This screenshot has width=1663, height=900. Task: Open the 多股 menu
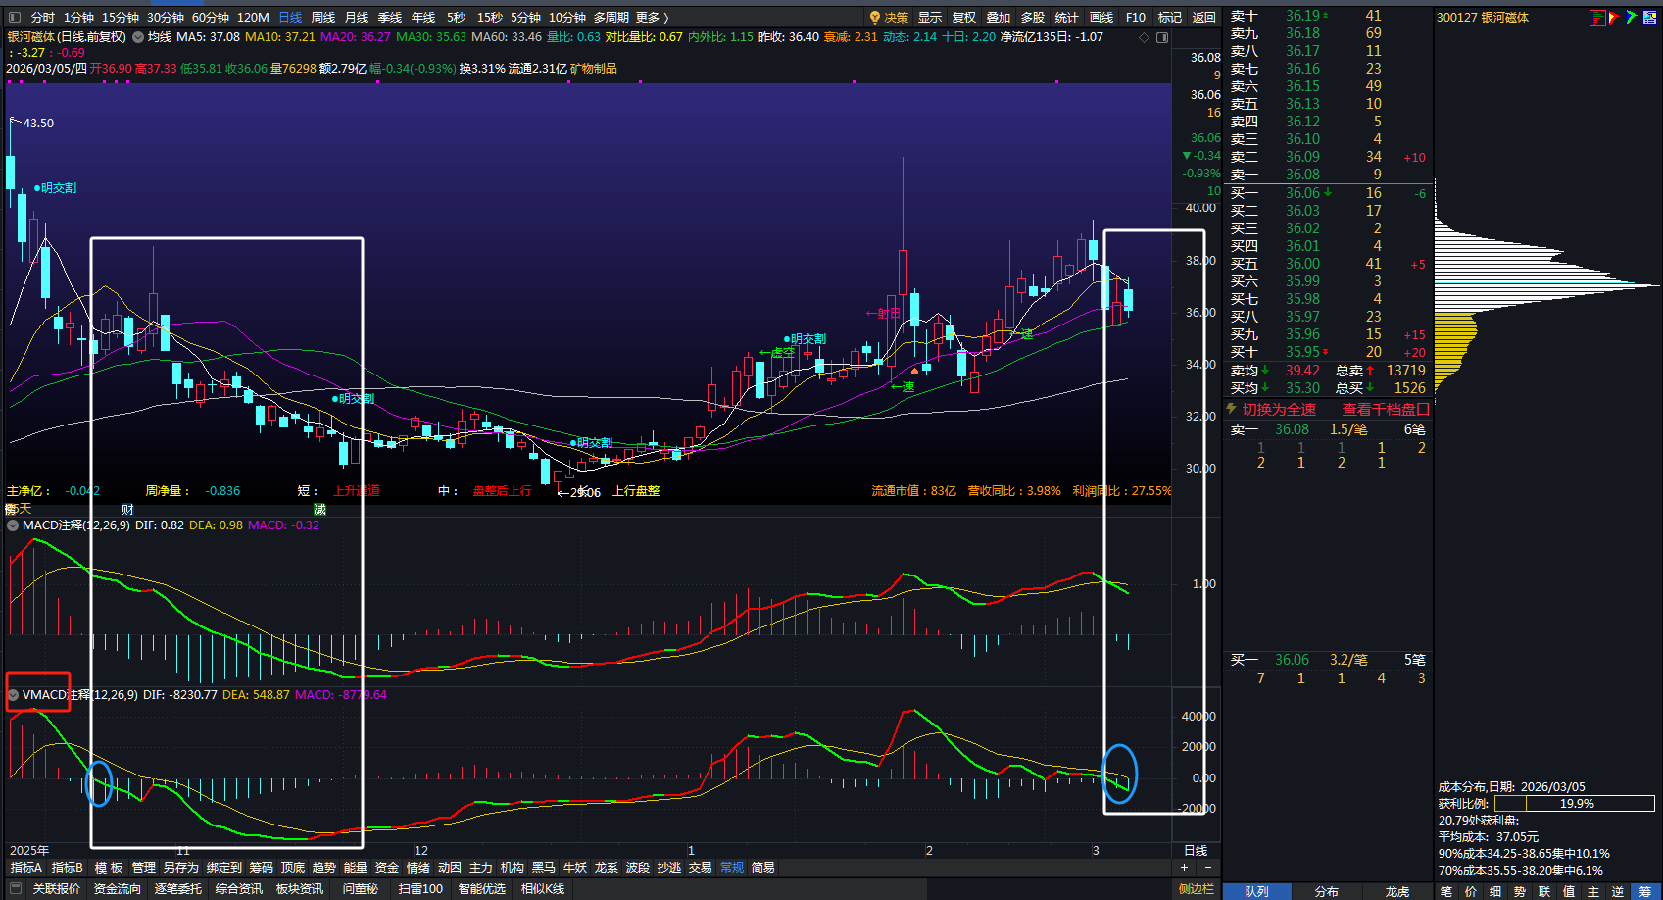(1033, 17)
